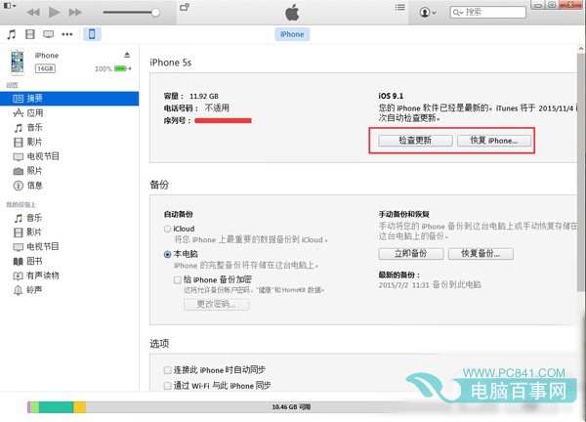Click the 10.46 GB 可用 storage label
586x422 pixels.
click(291, 407)
